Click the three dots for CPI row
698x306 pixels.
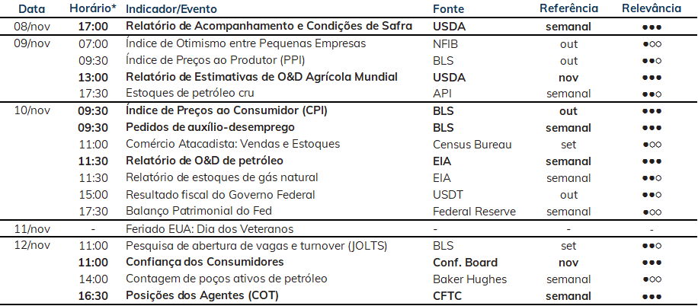coord(652,112)
